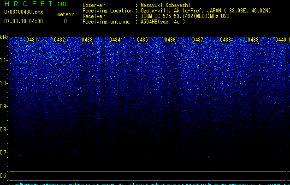Viewport: 290px width, 185px height.
Task: Click the ICOM IC-575 53.7492 MHz USB text
Action: tap(185, 16)
